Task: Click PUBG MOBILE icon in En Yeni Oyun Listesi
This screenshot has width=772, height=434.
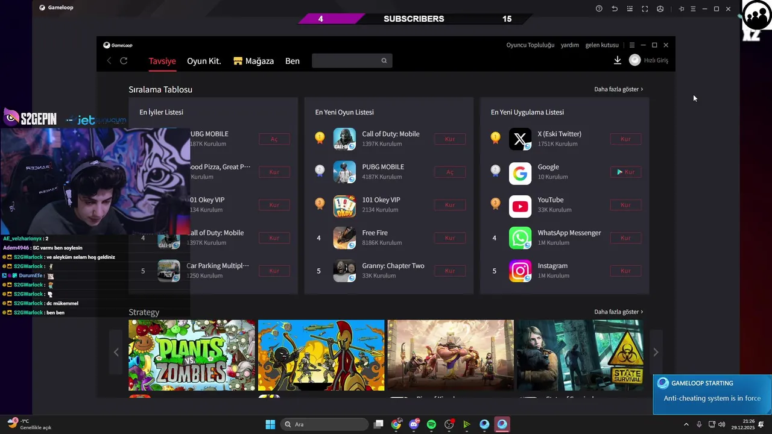Action: click(344, 172)
